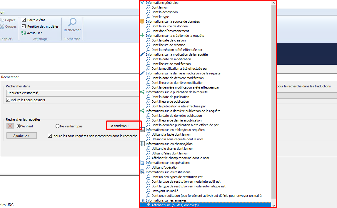Click green plus icon for création de la requête

(x=142, y=36)
